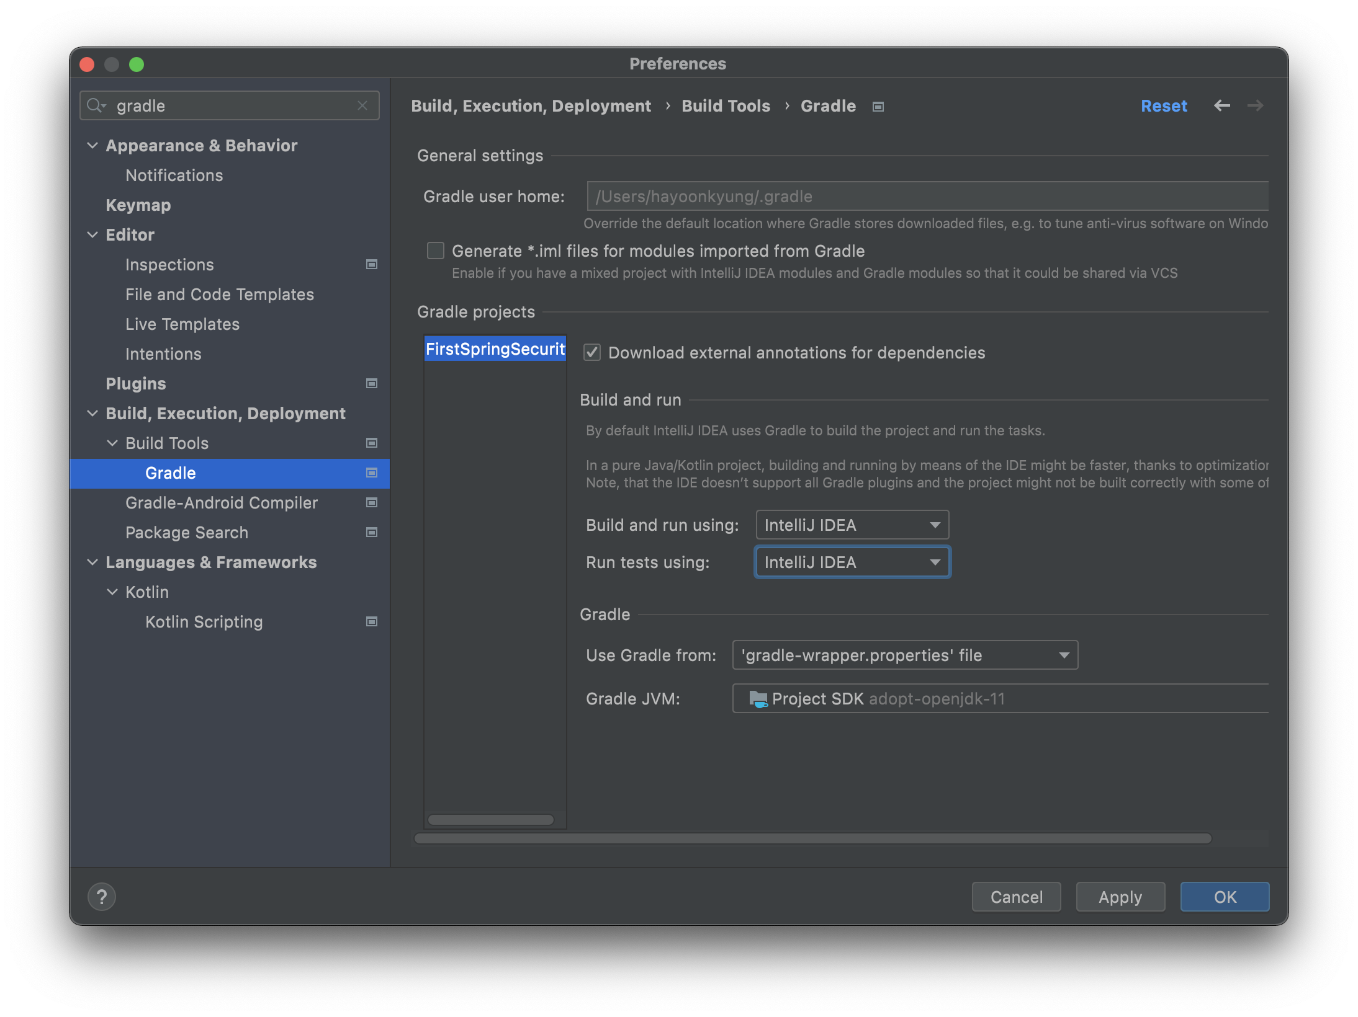Click the back navigation arrow near Reset
1358x1017 pixels.
pos(1221,105)
